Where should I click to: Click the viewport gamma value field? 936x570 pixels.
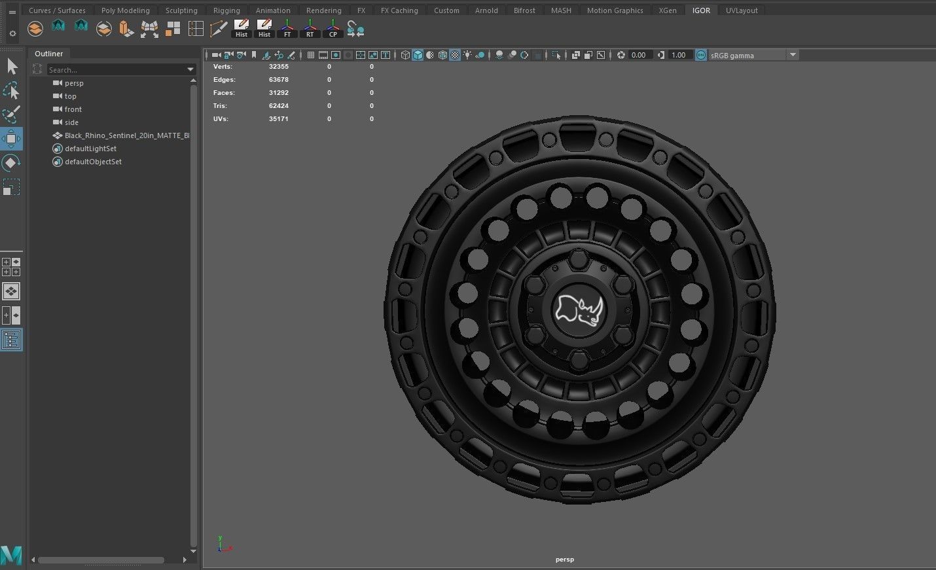pyautogui.click(x=679, y=55)
